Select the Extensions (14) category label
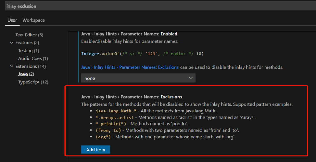Viewport: 316px width, 162px height. point(30,67)
